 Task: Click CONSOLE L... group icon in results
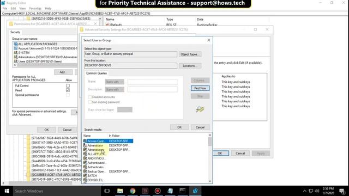tap(85, 180)
